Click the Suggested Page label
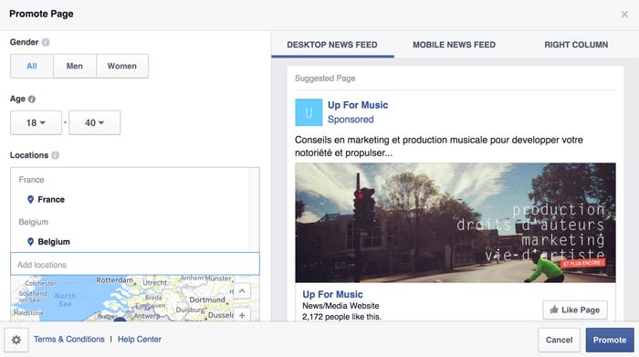The width and height of the screenshot is (639, 357). pos(325,79)
